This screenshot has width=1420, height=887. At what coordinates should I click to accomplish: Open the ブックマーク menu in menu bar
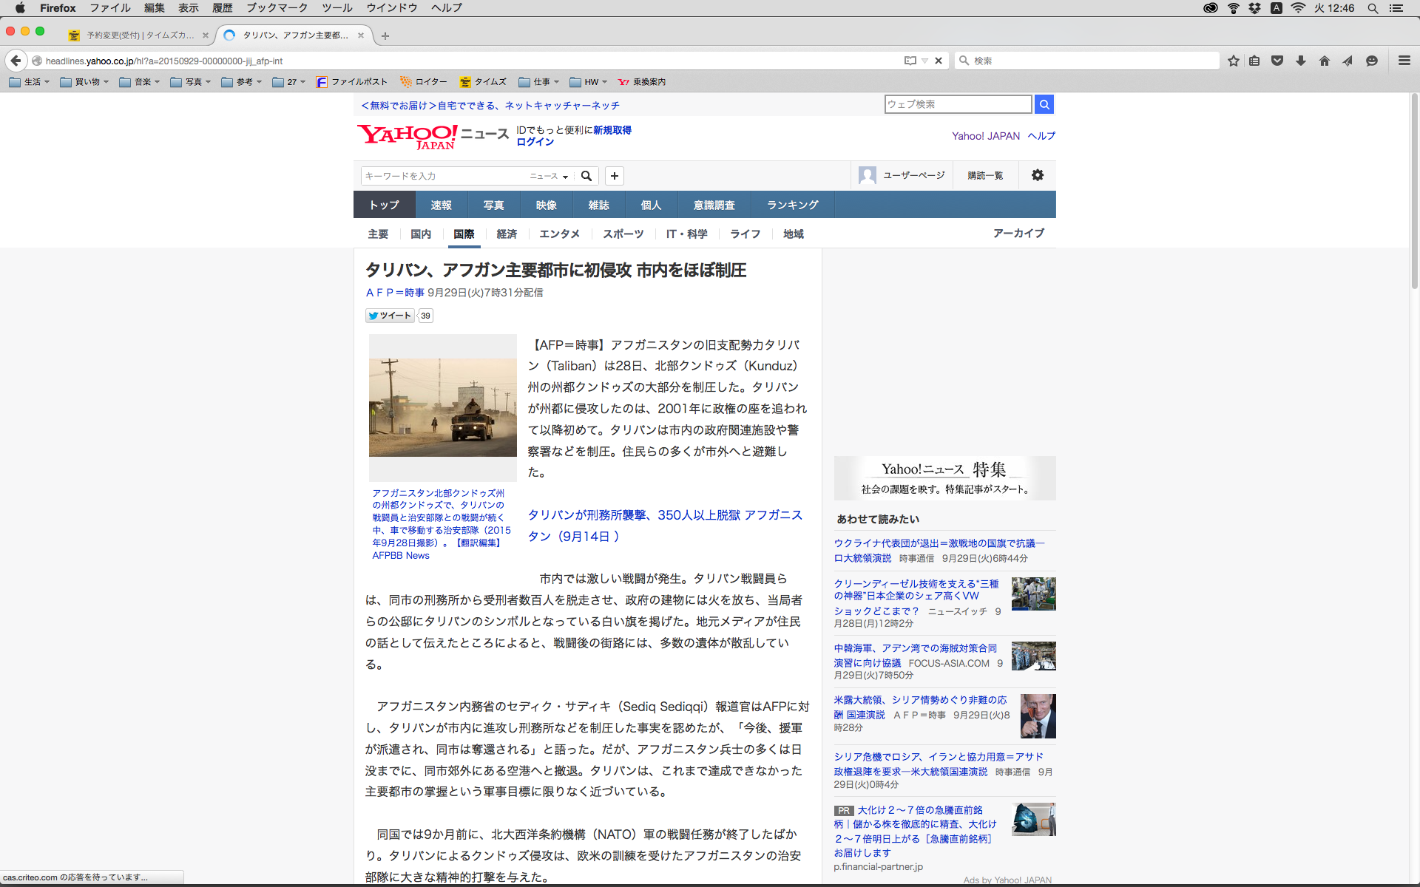[x=277, y=8]
